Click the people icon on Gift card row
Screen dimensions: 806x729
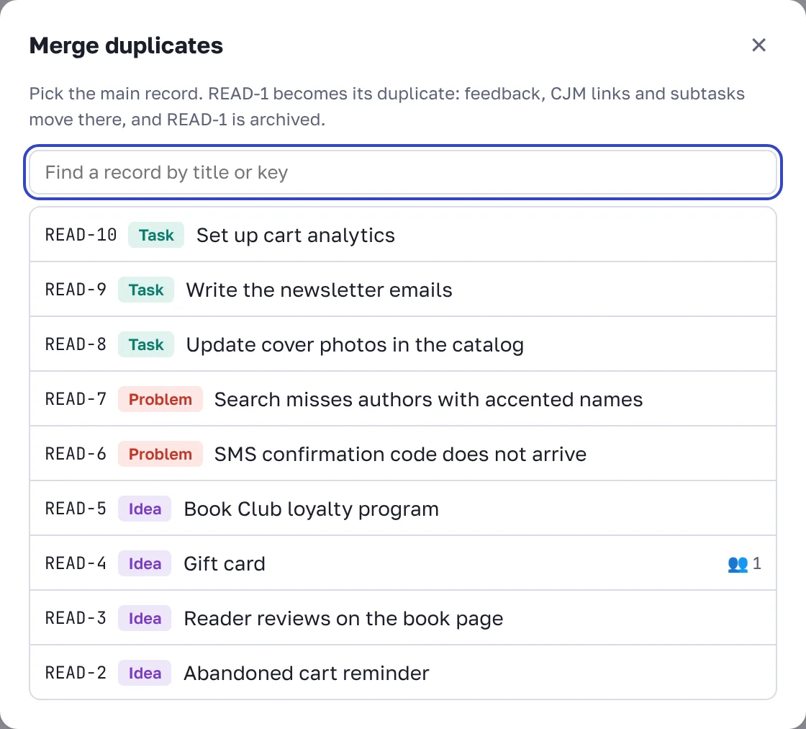tap(738, 564)
